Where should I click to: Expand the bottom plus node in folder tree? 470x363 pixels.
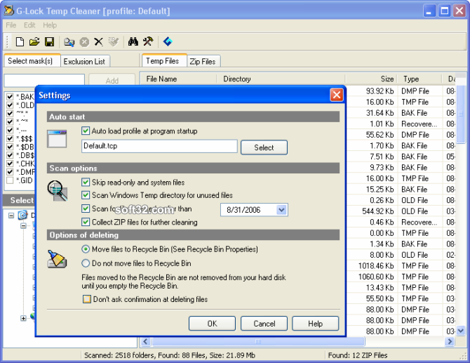click(23, 318)
